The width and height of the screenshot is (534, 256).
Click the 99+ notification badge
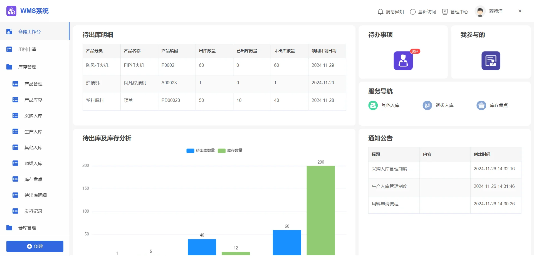coord(415,51)
